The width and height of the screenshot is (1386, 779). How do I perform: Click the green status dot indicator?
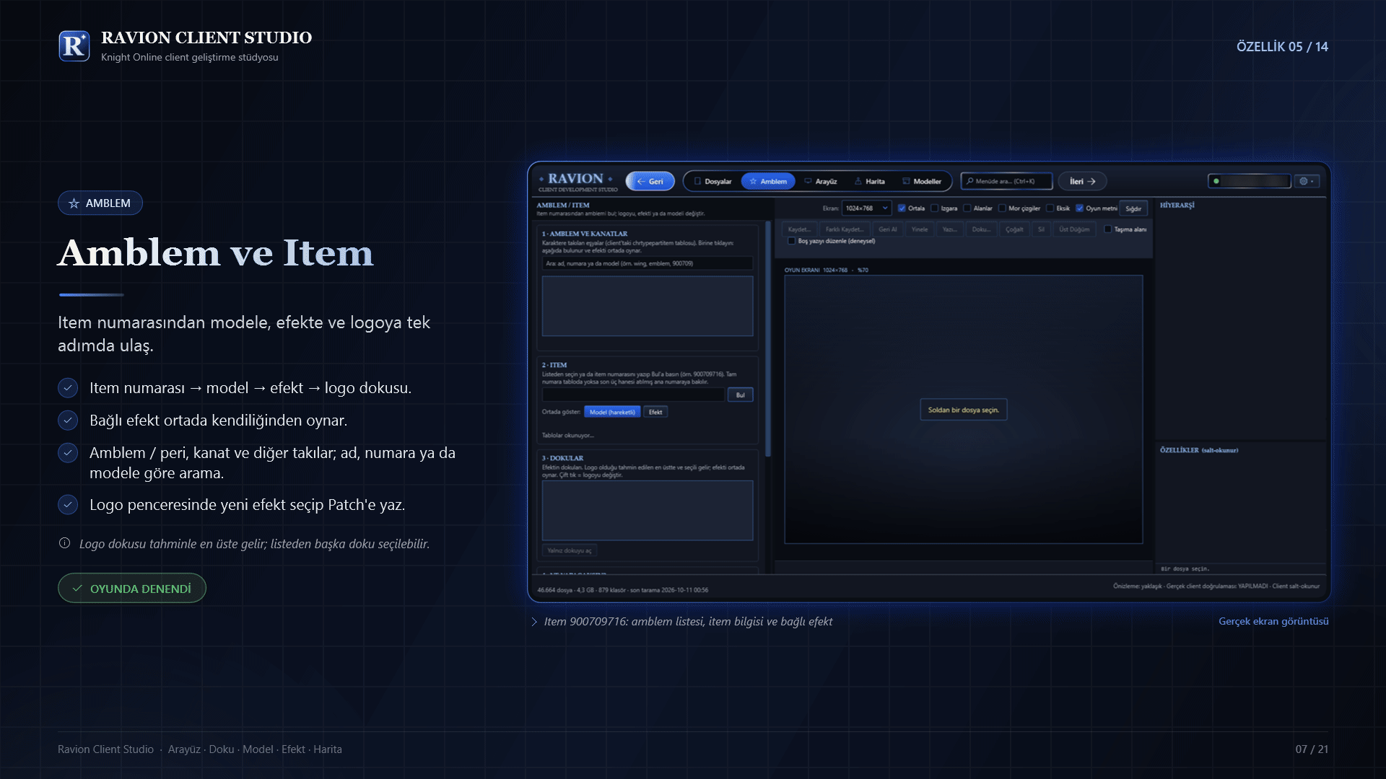pos(1216,181)
